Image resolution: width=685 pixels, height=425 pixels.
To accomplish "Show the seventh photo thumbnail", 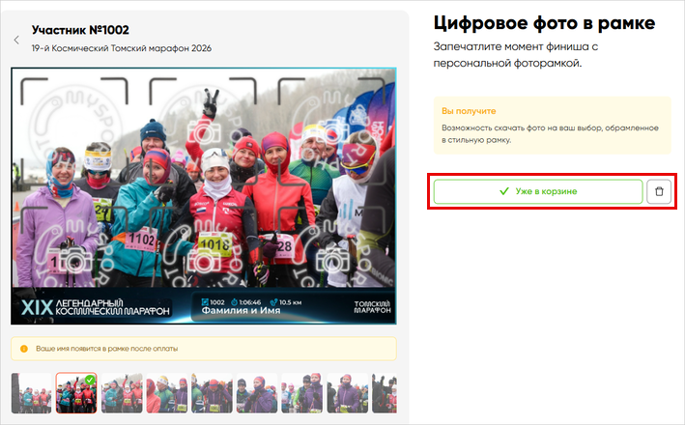I will click(x=302, y=393).
